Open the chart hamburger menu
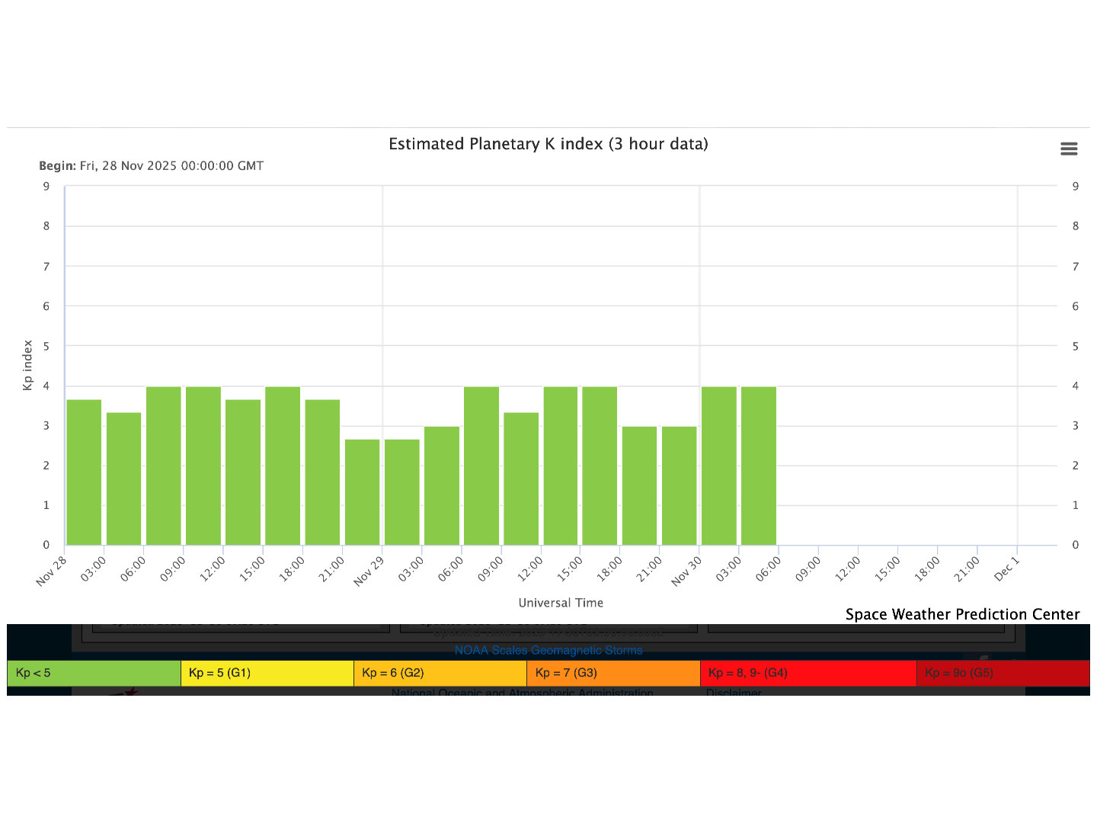This screenshot has height=823, width=1097. (1069, 149)
